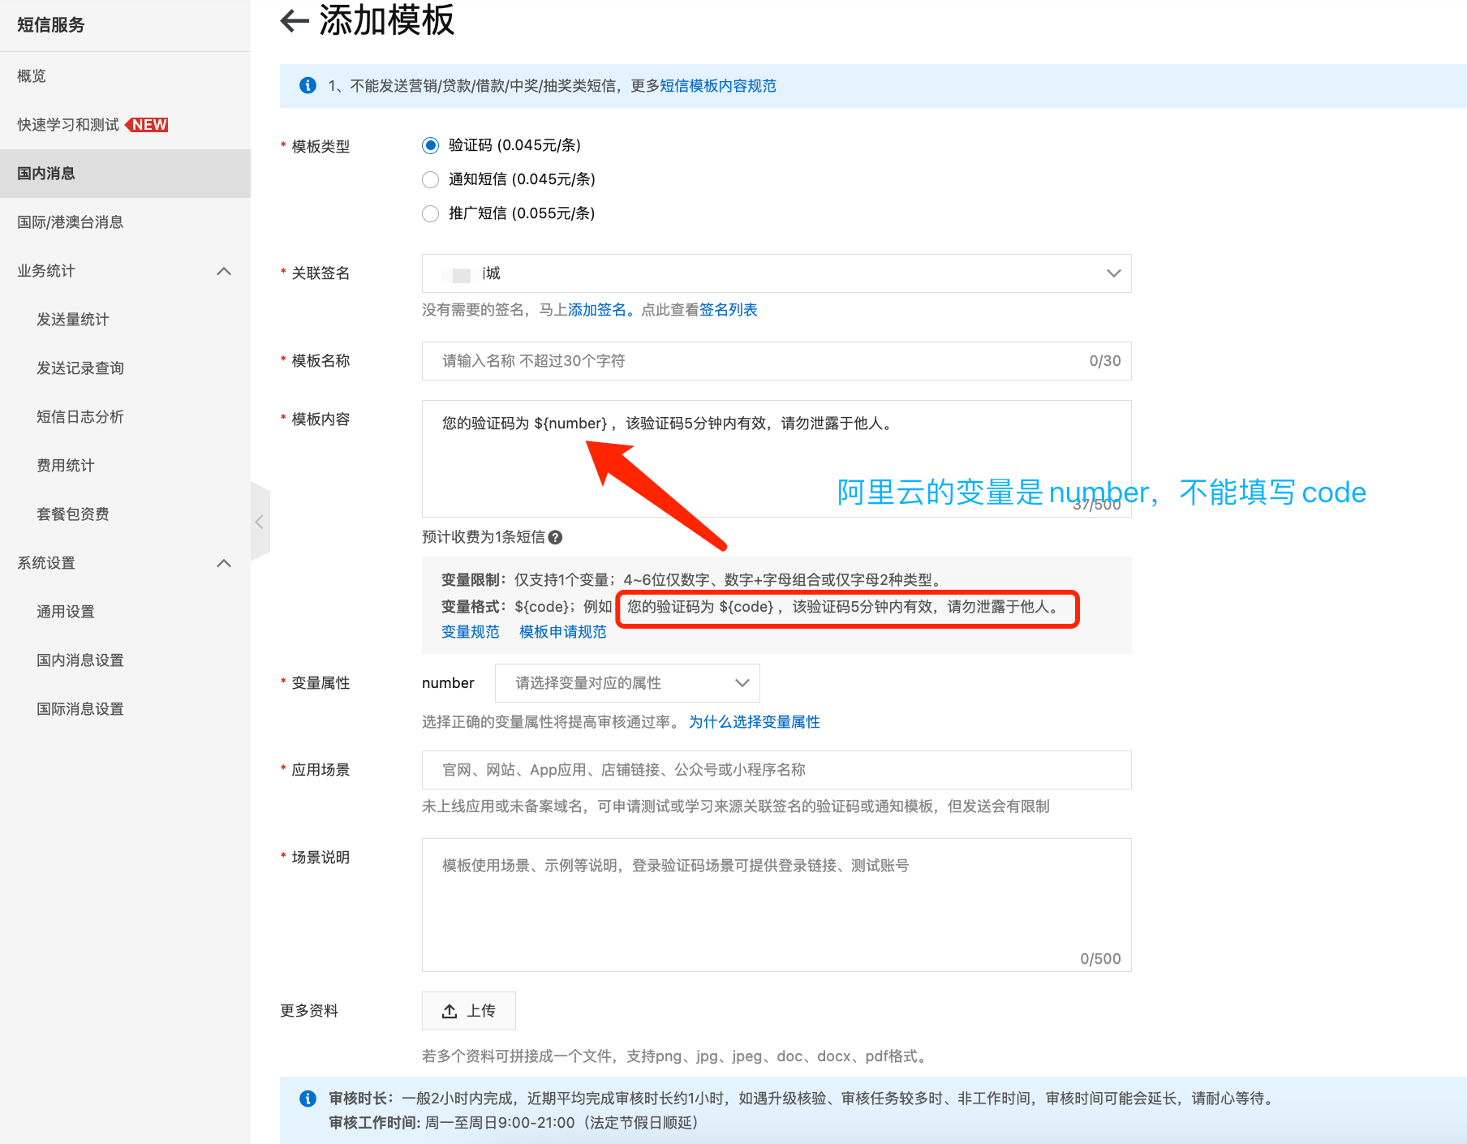The image size is (1467, 1144).
Task: Click the back arrow beside 添加模板
Action: (x=295, y=21)
